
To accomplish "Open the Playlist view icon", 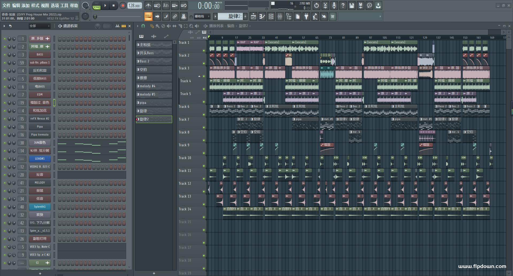I will (253, 17).
